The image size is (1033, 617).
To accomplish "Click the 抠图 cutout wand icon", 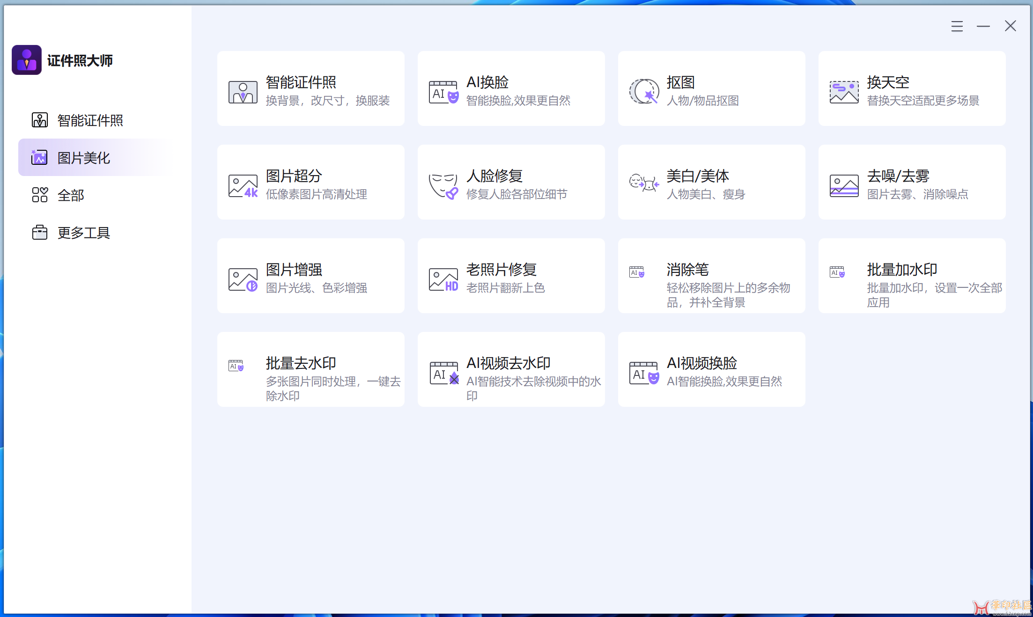I will [x=644, y=92].
